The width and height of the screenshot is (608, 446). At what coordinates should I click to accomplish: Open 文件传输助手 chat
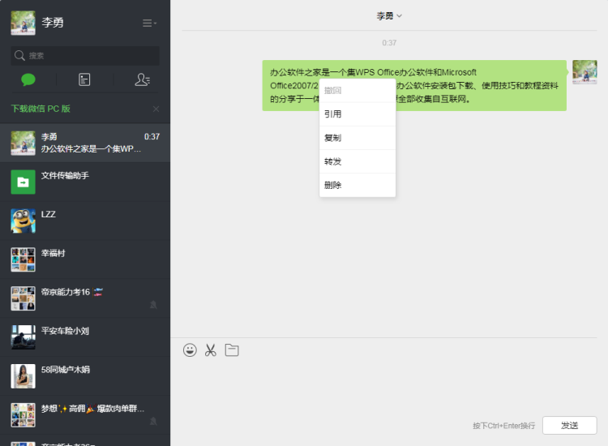(85, 182)
